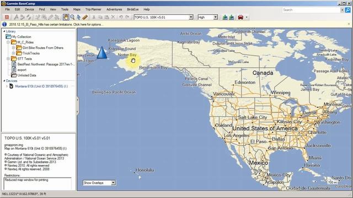Screen dimensions: 353x198
Task: Click the Cut scissors icon
Action: tap(94, 17)
